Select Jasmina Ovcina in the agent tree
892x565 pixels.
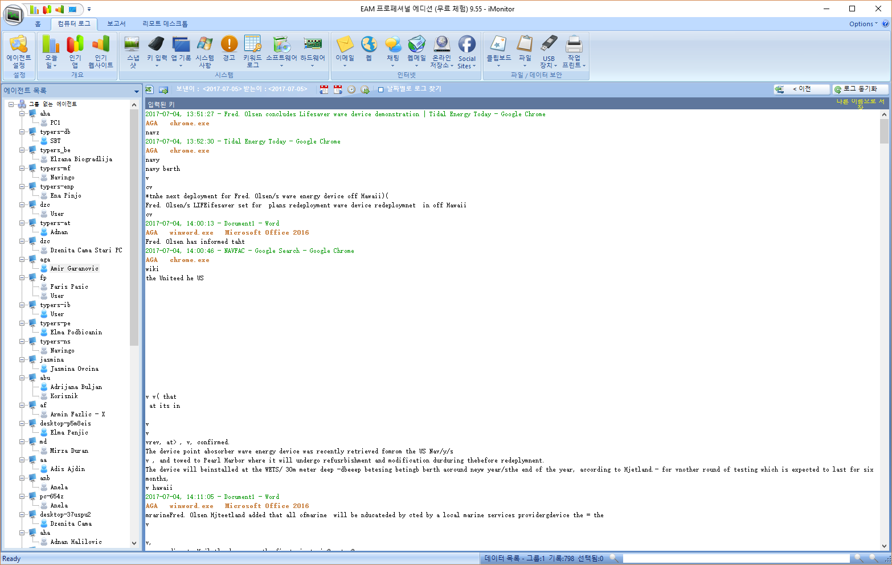[74, 369]
